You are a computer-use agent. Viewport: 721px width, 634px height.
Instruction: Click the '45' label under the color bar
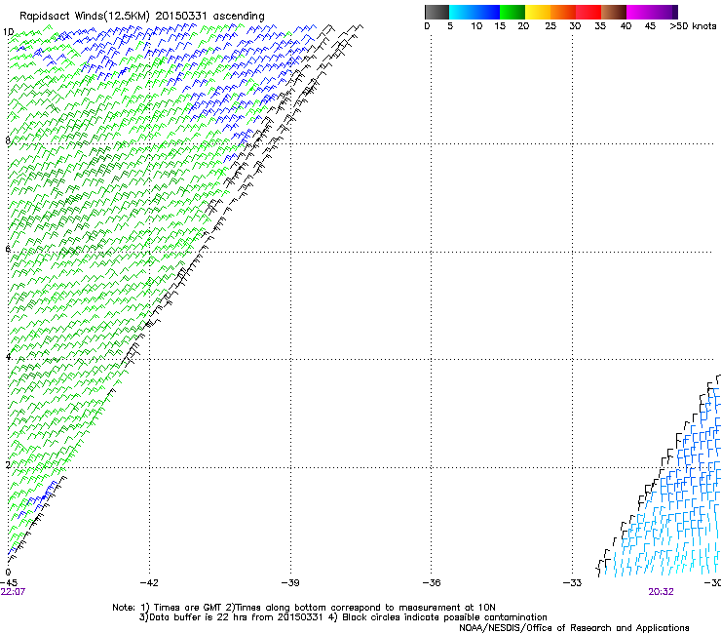(x=650, y=26)
